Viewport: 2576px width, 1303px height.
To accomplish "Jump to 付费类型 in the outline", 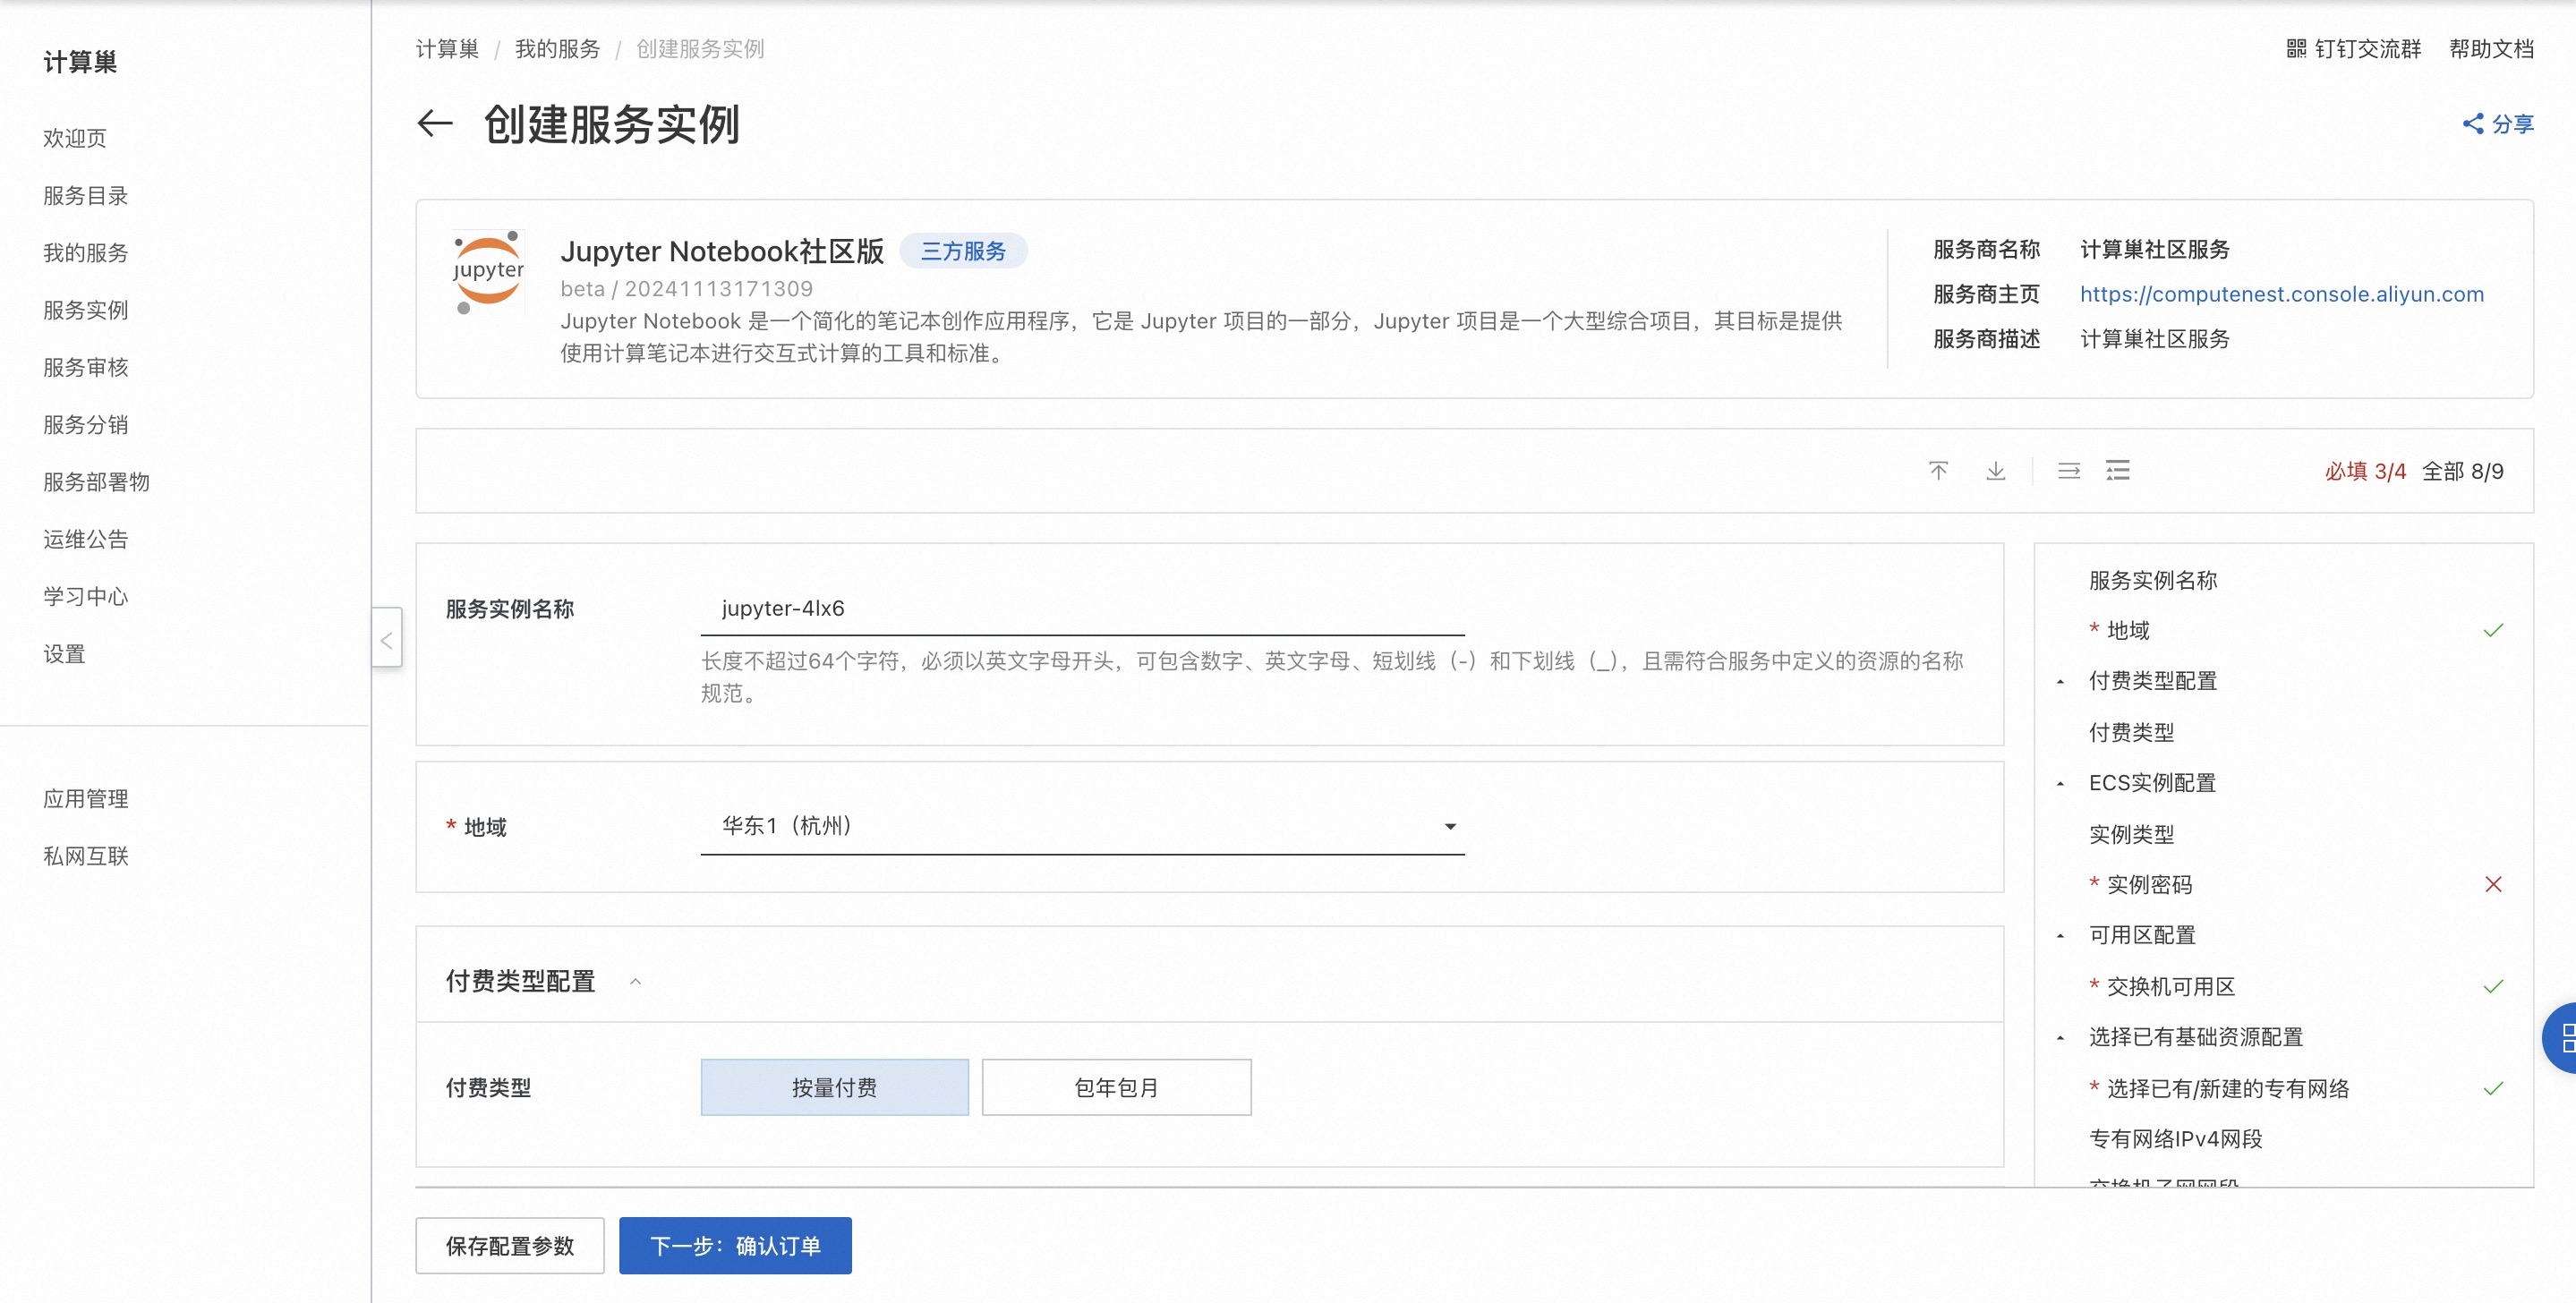I will (x=2131, y=733).
